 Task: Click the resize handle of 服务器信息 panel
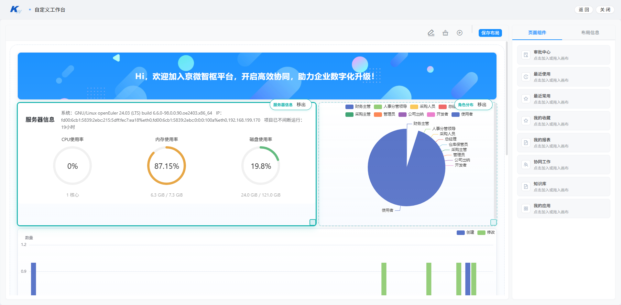tap(313, 222)
